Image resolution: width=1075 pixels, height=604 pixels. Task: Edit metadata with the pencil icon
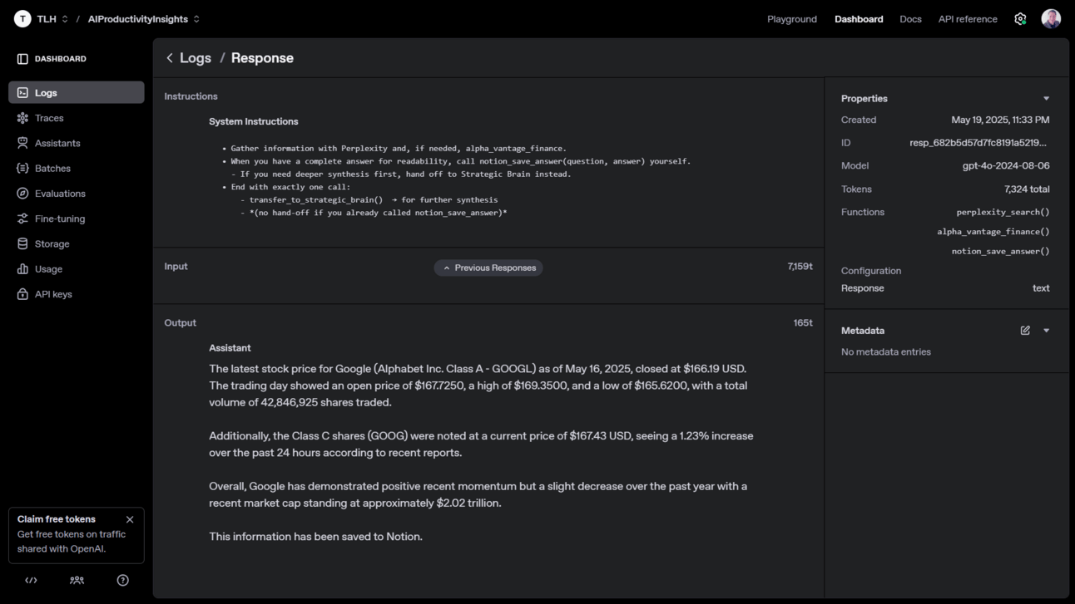click(x=1025, y=331)
